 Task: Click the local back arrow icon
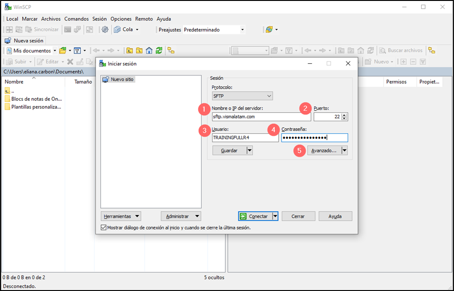[96, 50]
